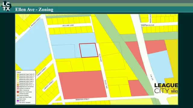Screen dimensions: 193x108
Task: Click the Mixed Use Commercial legend swatch
Action: coord(18,92)
